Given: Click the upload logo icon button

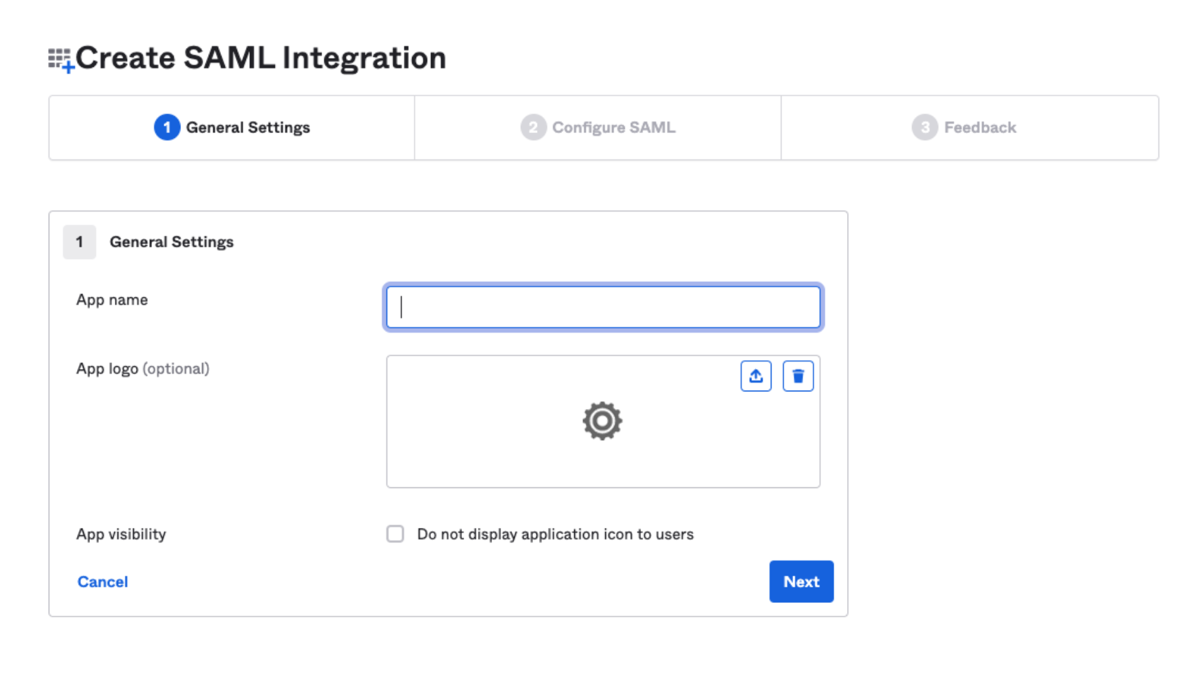Looking at the screenshot, I should coord(755,376).
